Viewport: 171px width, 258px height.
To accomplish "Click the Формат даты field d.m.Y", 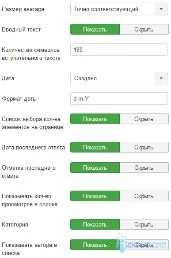I will (x=119, y=98).
